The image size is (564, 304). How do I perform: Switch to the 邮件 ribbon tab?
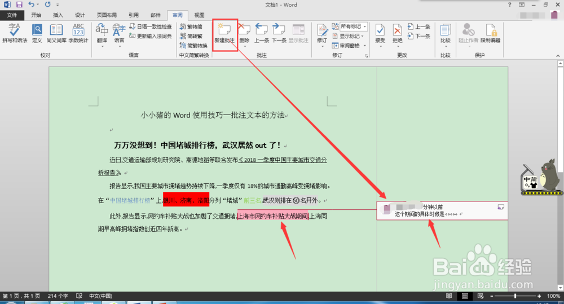[156, 15]
